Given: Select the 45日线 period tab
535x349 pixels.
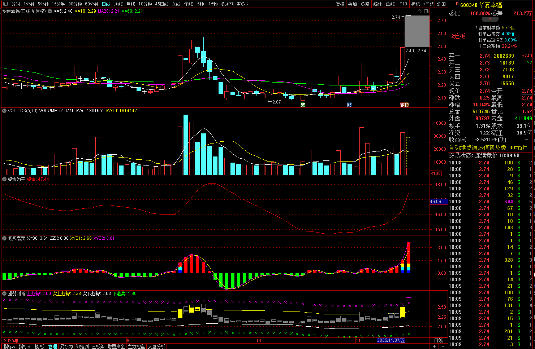Looking at the screenshot, I should click(162, 4).
